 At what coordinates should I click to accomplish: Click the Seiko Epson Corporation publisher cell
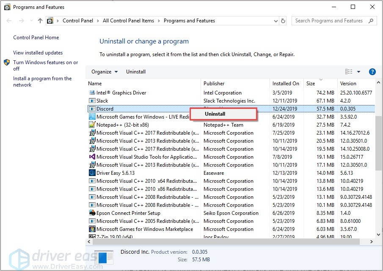point(231,213)
